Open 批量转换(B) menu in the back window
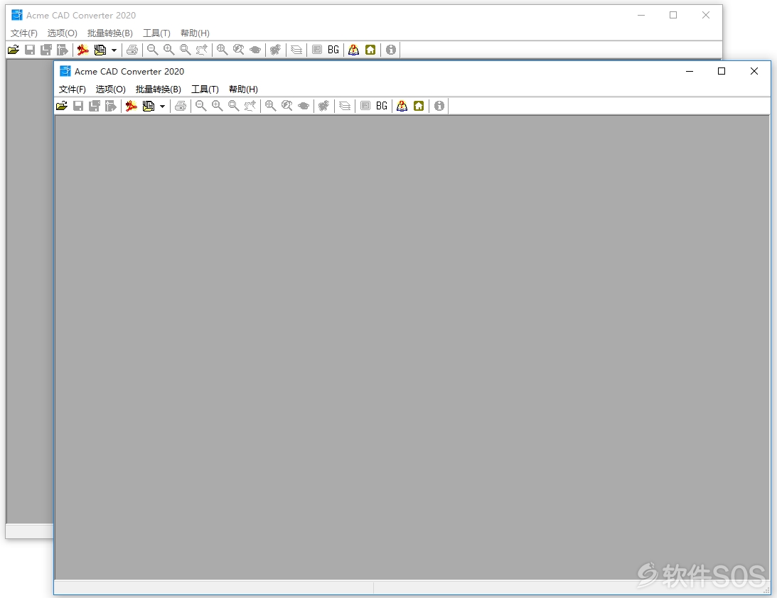 pos(110,33)
